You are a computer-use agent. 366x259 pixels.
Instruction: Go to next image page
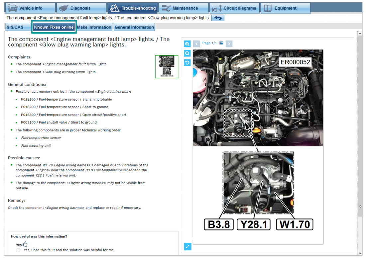pos(229,43)
